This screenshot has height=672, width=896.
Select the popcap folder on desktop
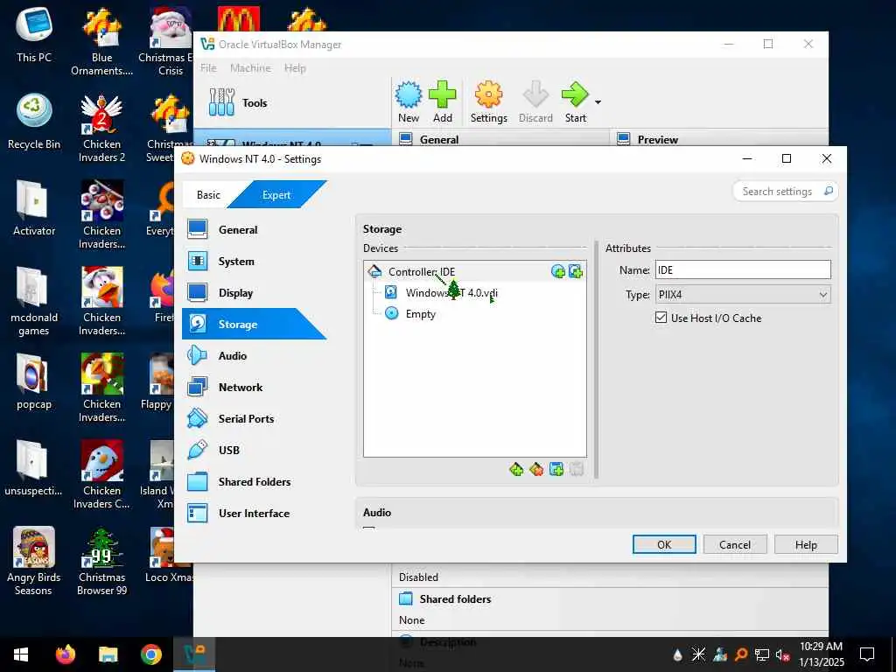click(34, 381)
